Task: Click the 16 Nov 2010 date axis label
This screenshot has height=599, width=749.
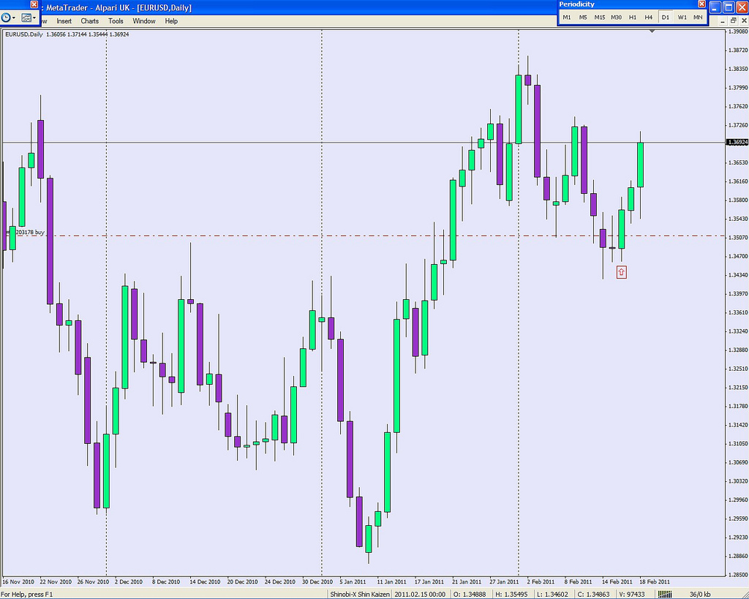Action: (18, 581)
